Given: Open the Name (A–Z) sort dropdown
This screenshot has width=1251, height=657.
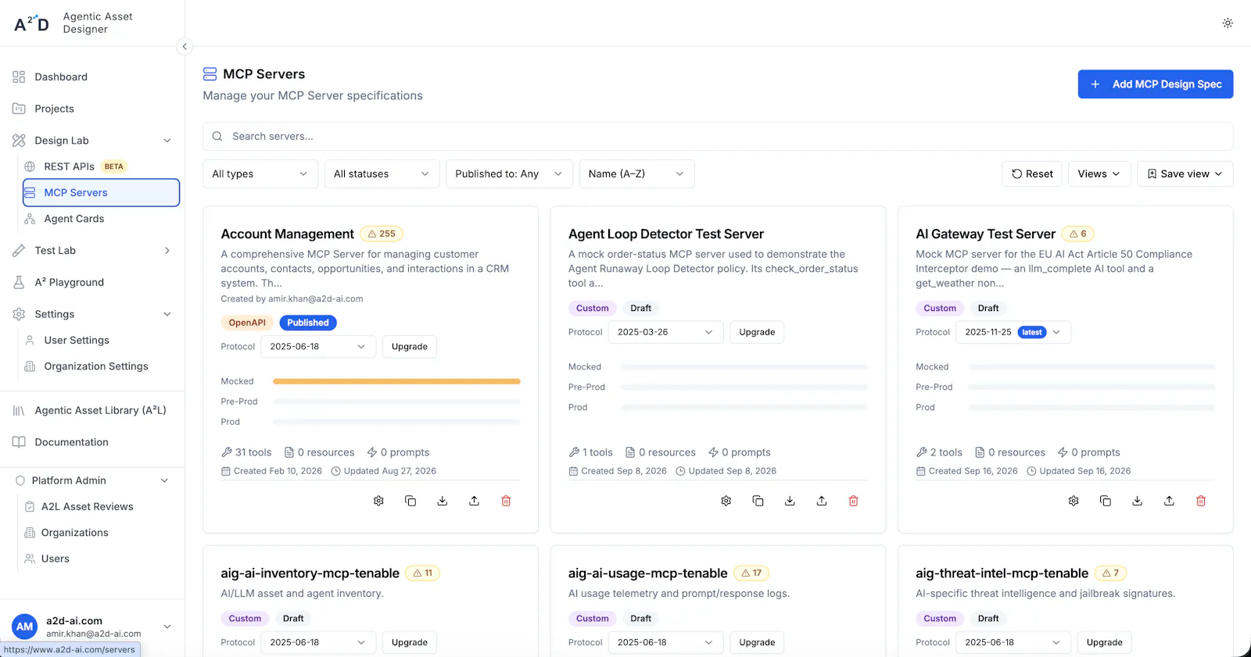Looking at the screenshot, I should pyautogui.click(x=636, y=174).
